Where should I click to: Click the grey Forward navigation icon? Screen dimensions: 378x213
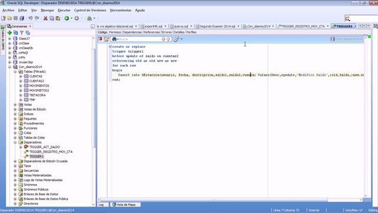(77, 18)
